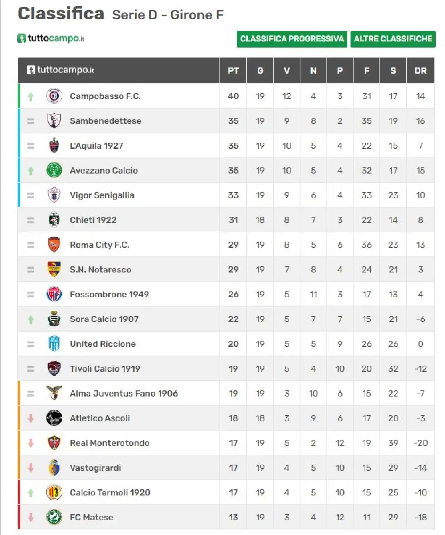Open the L'Aquila 1927 team page
This screenshot has height=535, width=445.
coord(96,146)
